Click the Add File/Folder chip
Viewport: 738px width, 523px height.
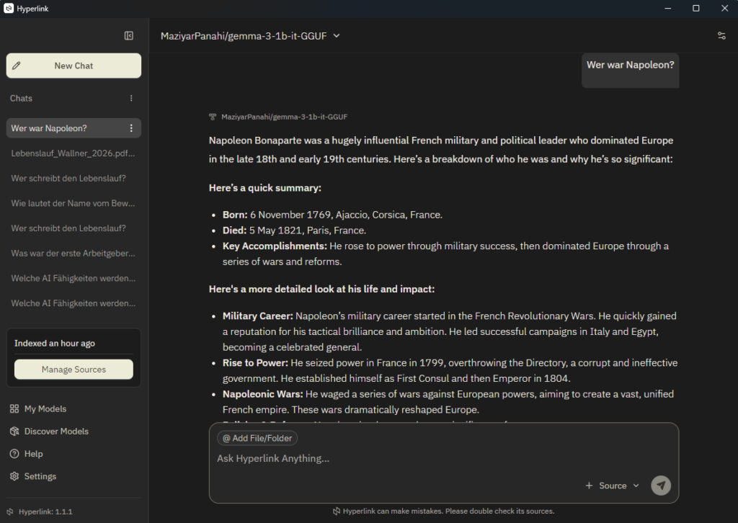click(257, 438)
